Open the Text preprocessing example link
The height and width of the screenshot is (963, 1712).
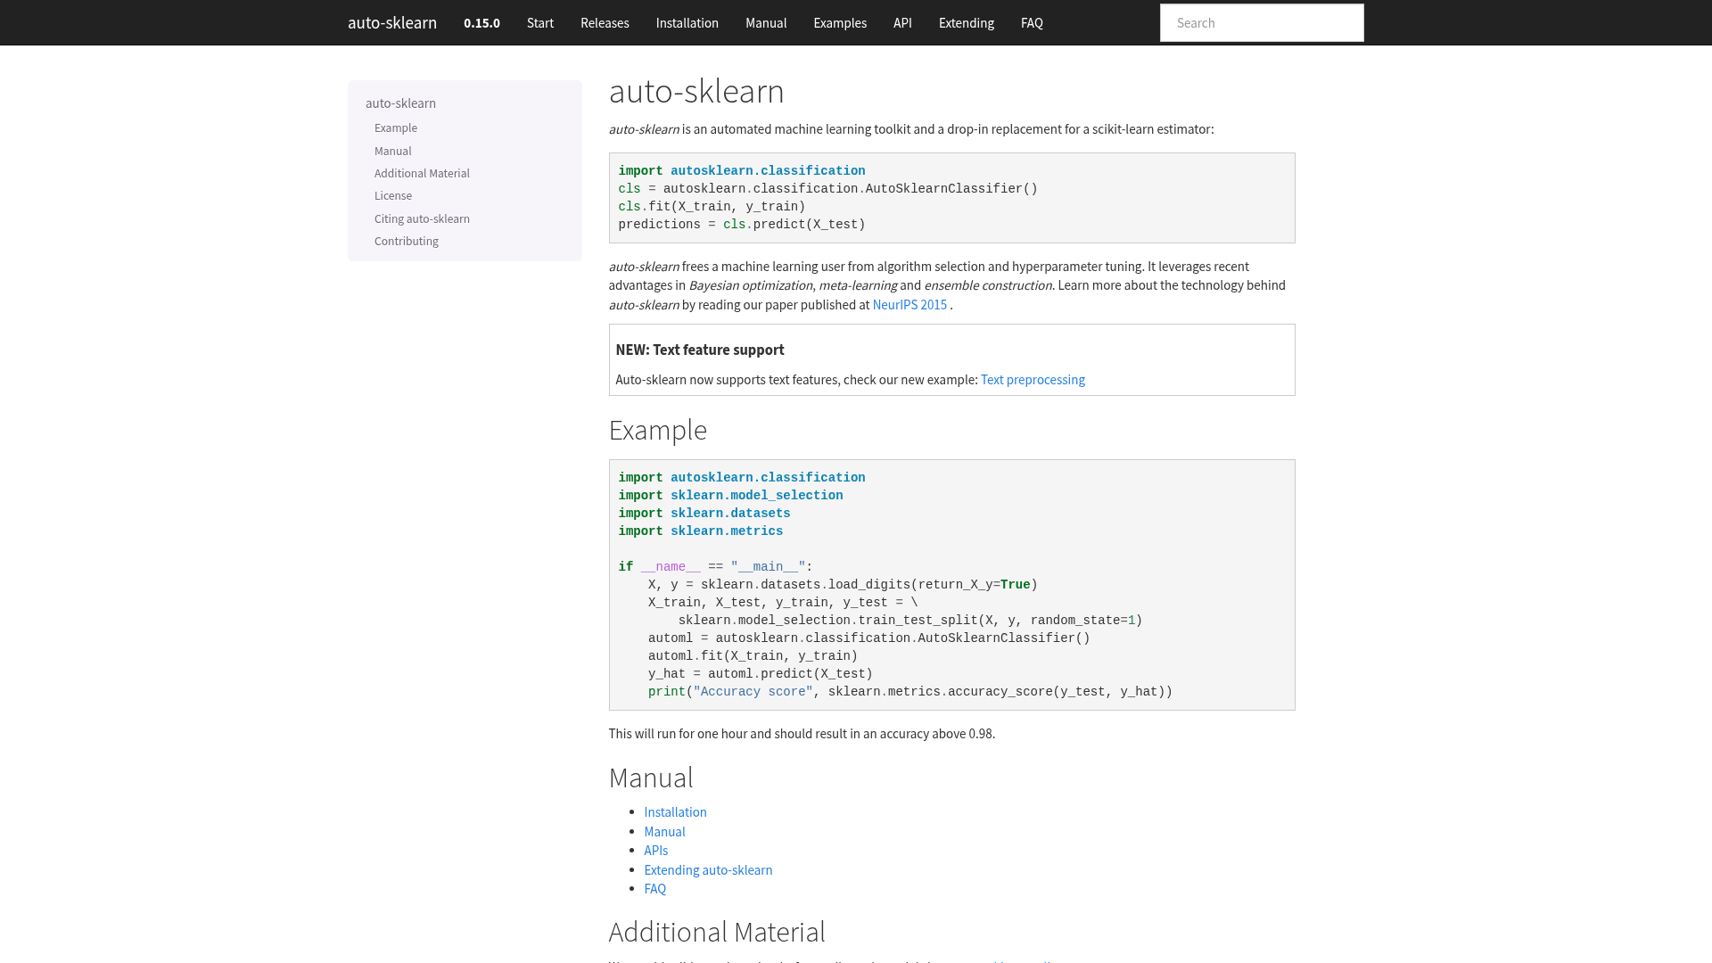pos(1033,379)
